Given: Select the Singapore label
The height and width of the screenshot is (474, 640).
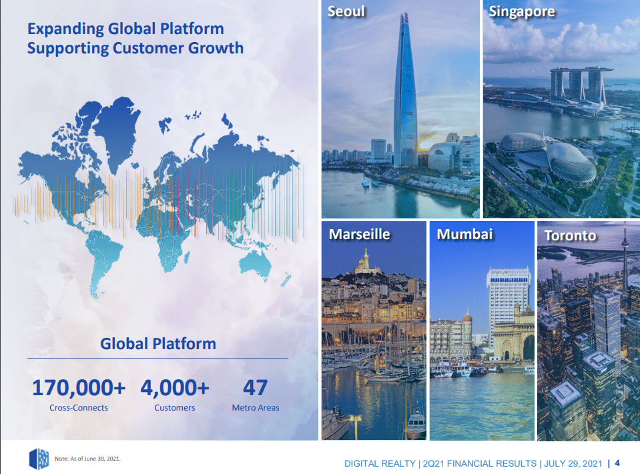Looking at the screenshot, I should [521, 11].
